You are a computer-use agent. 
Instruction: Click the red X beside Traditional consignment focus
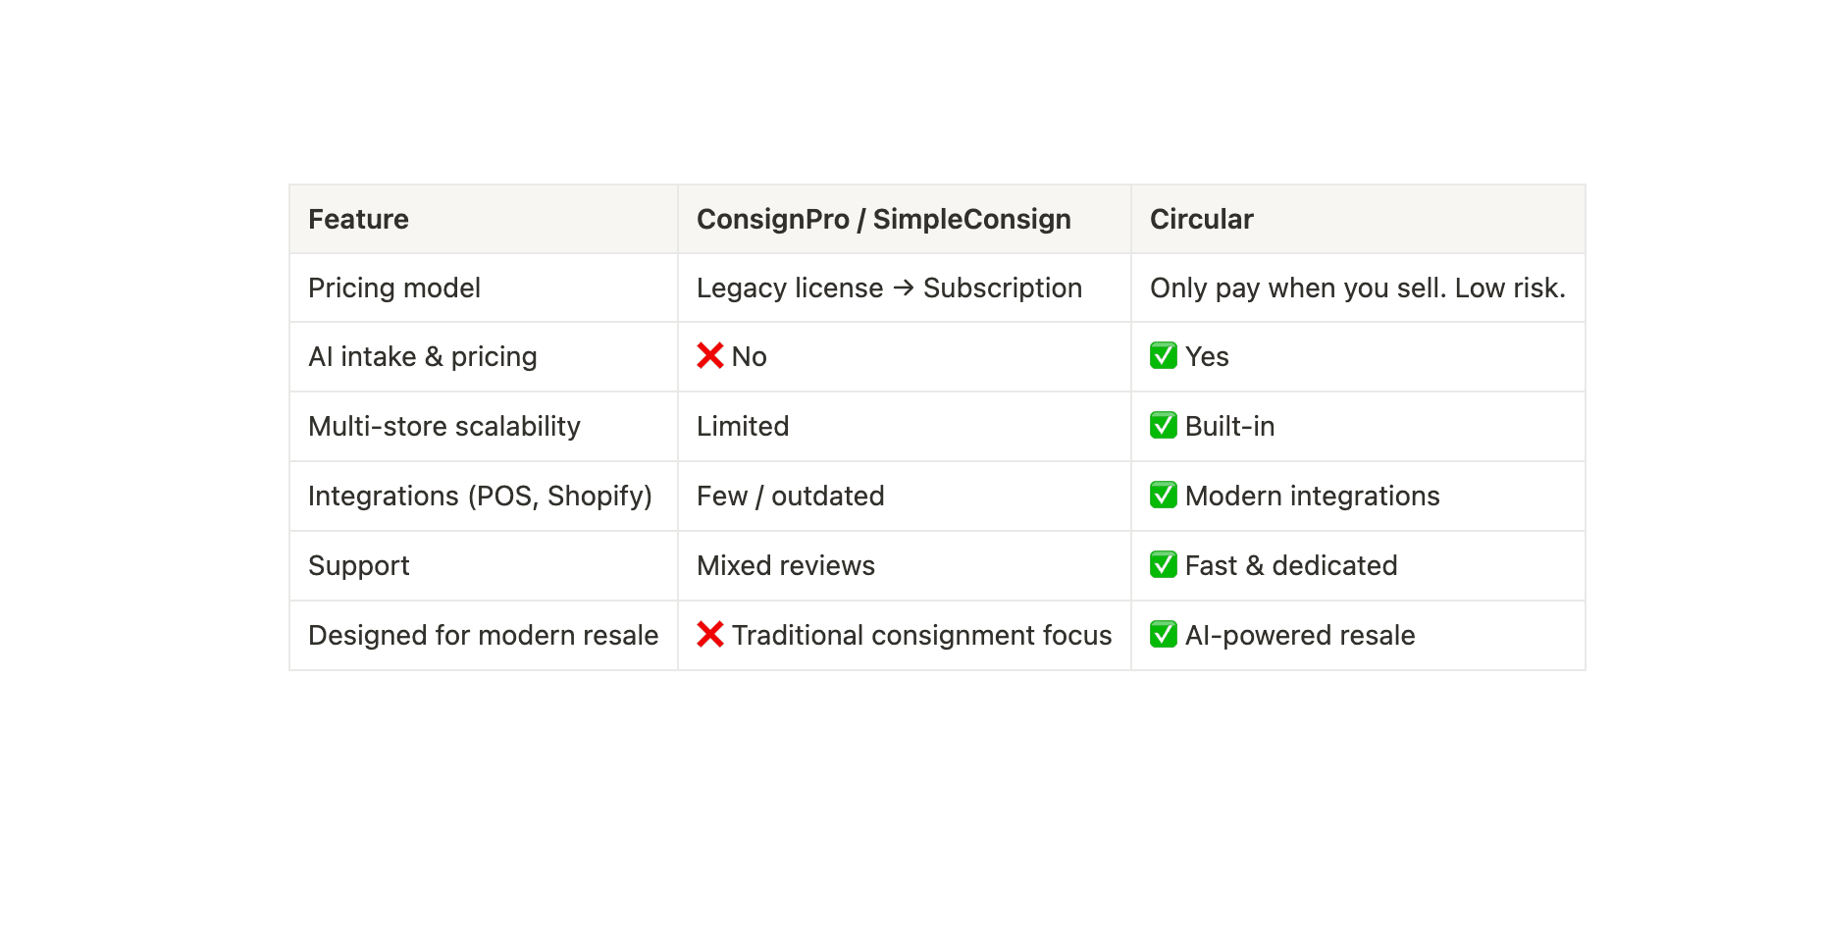pos(709,635)
